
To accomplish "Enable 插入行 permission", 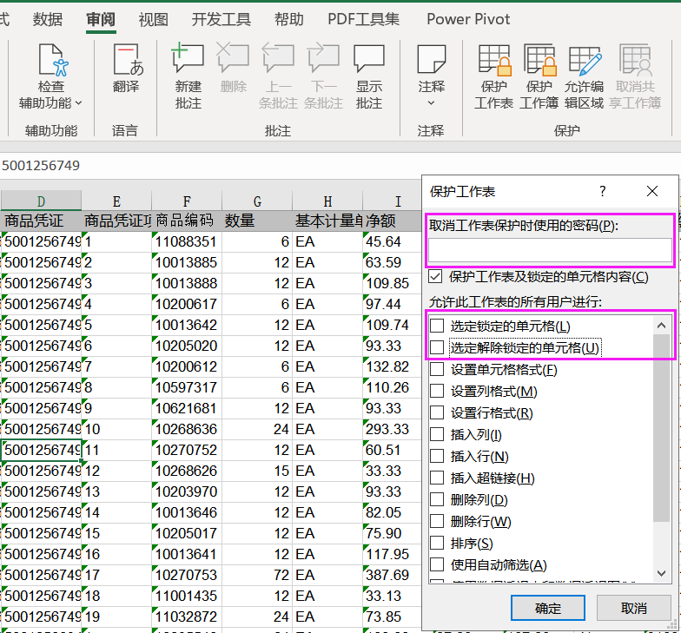I will click(x=437, y=456).
